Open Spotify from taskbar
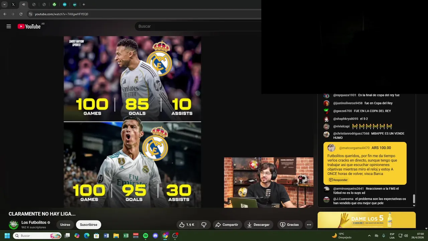Viewport: 428px width, 241px height. click(145, 236)
